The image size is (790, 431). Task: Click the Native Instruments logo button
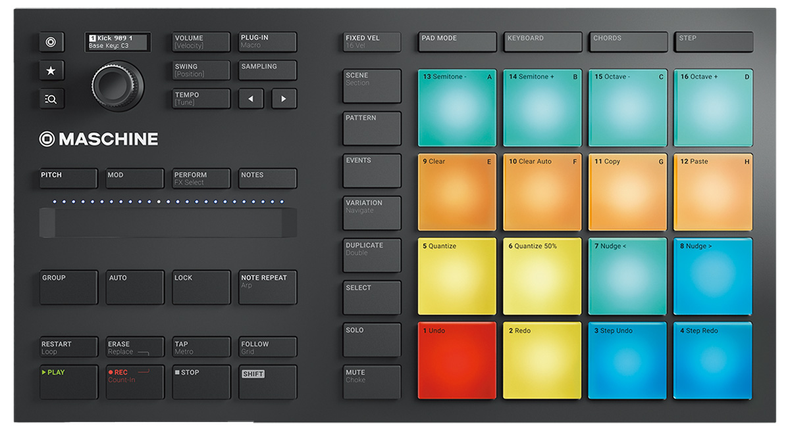tap(51, 42)
